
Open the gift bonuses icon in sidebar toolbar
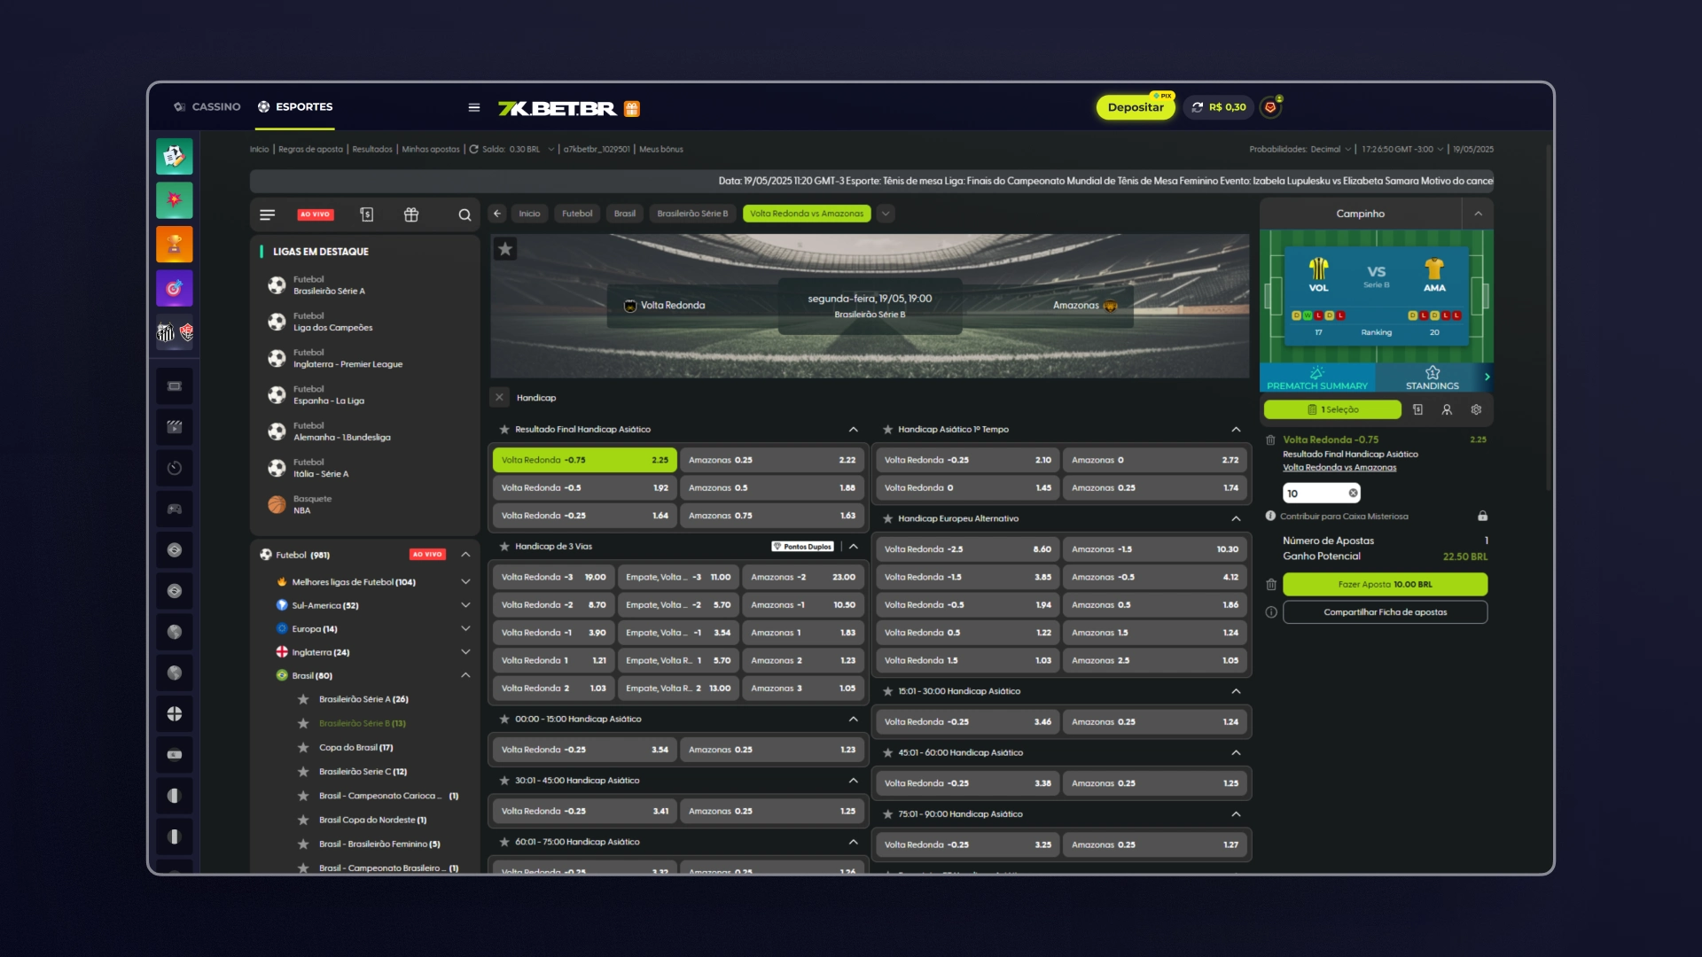pyautogui.click(x=411, y=214)
